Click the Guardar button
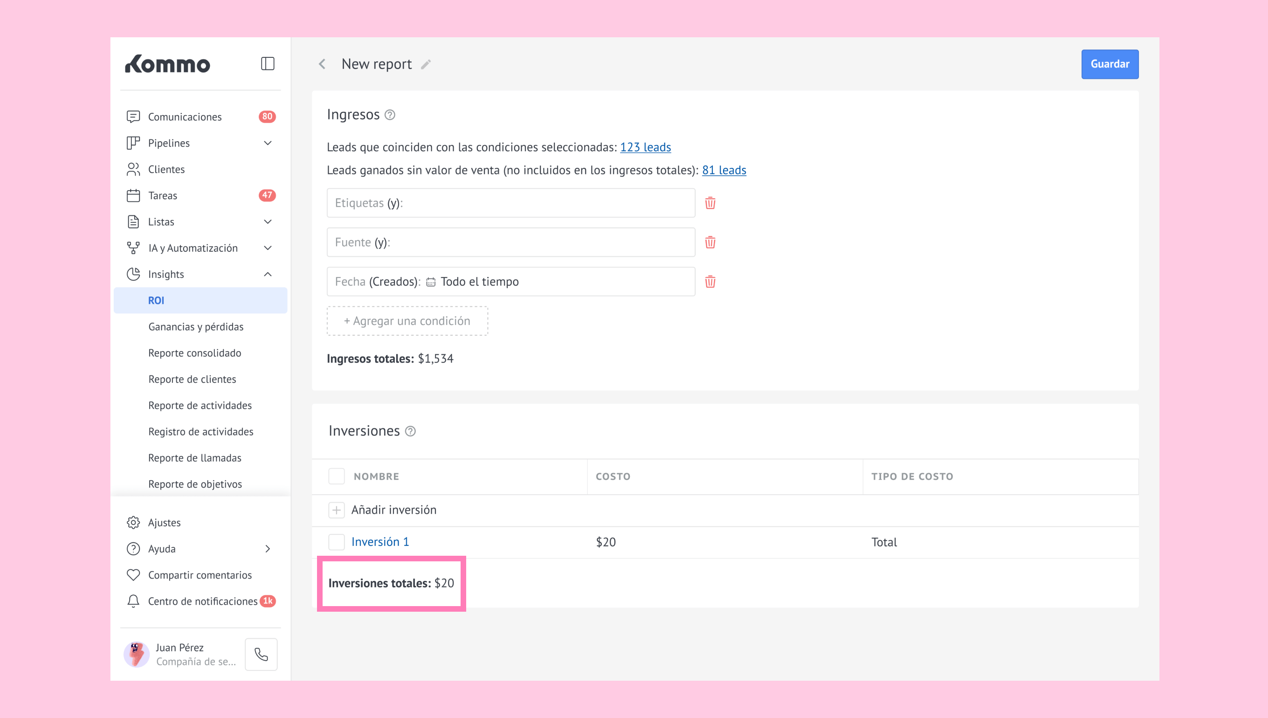 point(1109,64)
